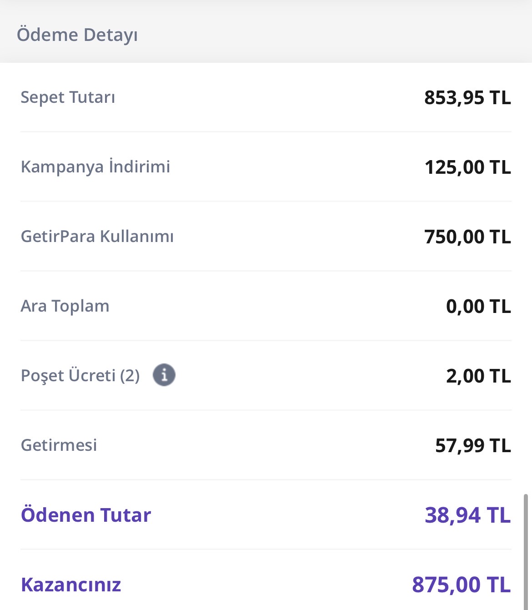Select the 57,99 TL delivery amount

(473, 446)
